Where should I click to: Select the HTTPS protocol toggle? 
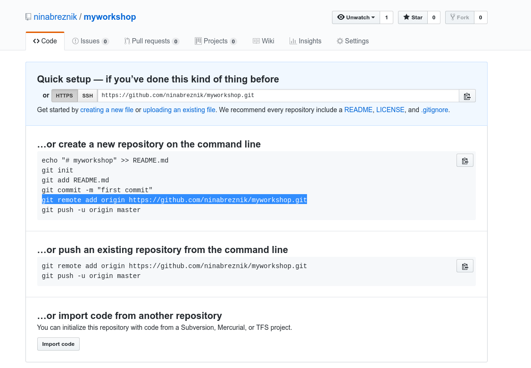64,96
